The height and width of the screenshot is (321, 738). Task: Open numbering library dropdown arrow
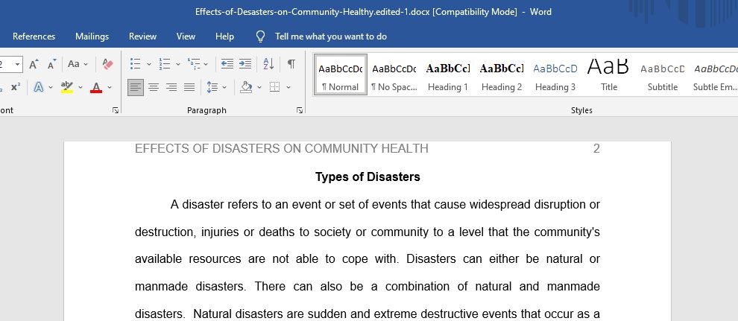pos(178,64)
